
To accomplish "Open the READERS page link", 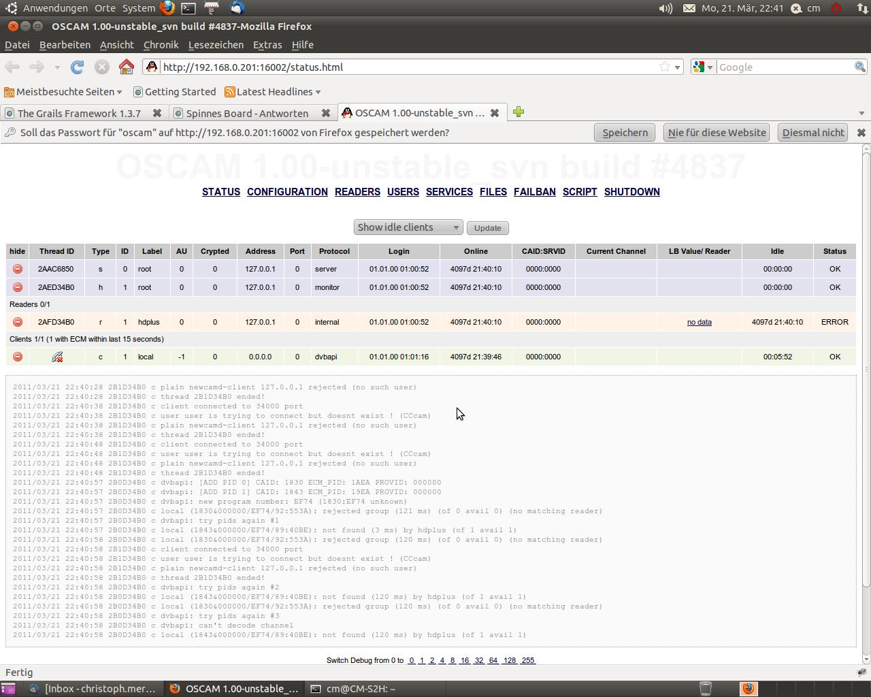I will point(357,192).
